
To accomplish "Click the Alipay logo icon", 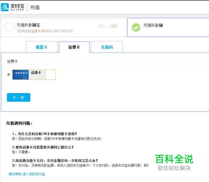I will coord(5,7).
